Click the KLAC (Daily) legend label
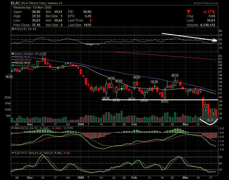229x180 pixels. tap(24, 54)
